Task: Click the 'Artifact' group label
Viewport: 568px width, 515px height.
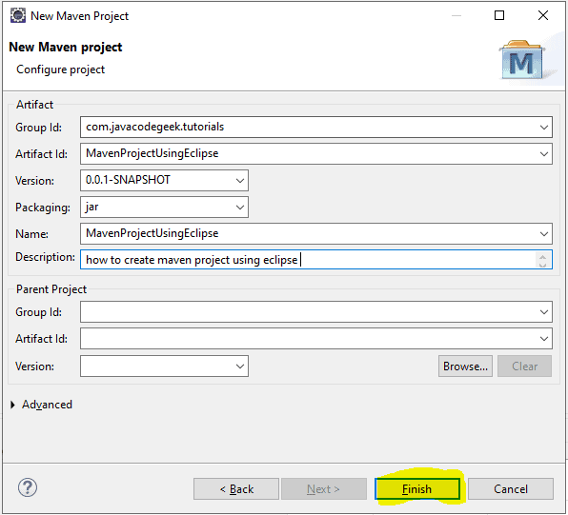Action: 34,105
